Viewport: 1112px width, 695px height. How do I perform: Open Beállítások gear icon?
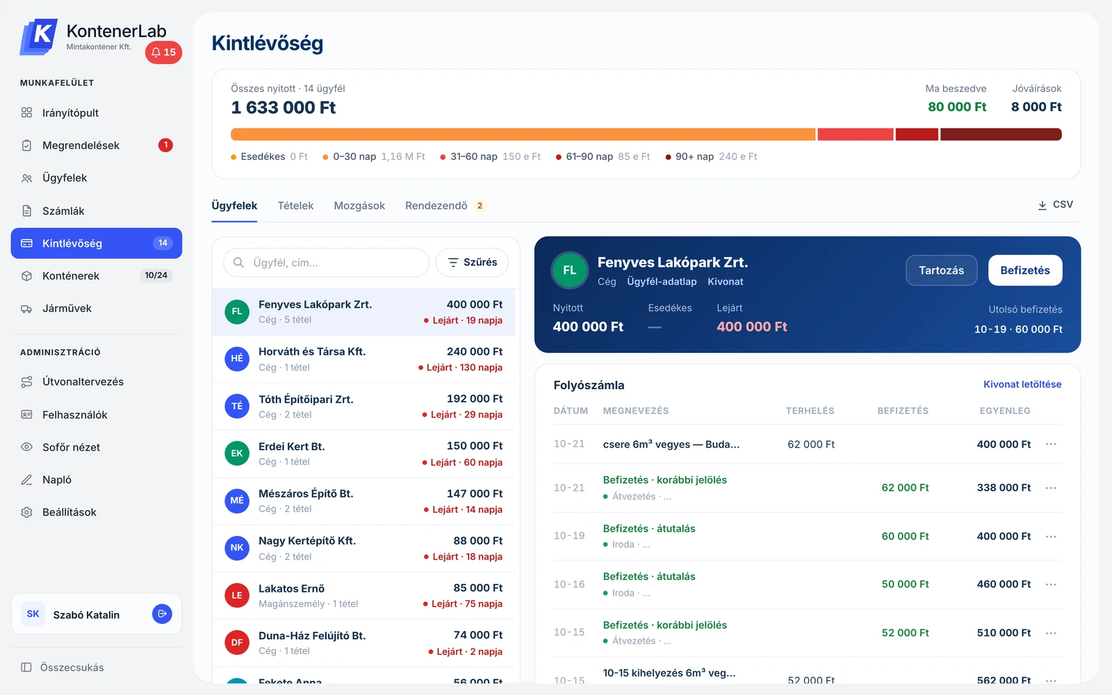[26, 512]
